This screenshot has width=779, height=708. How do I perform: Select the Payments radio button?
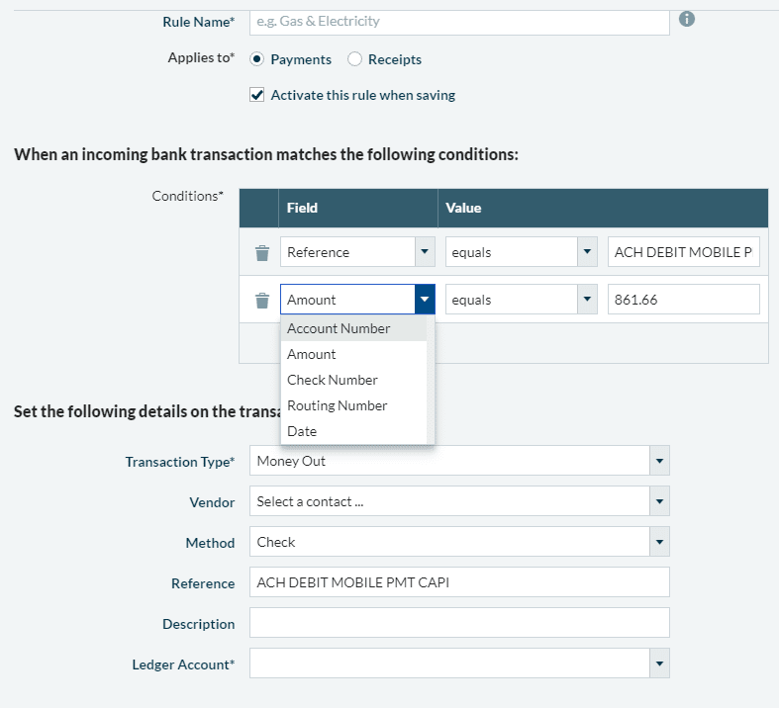coord(256,59)
